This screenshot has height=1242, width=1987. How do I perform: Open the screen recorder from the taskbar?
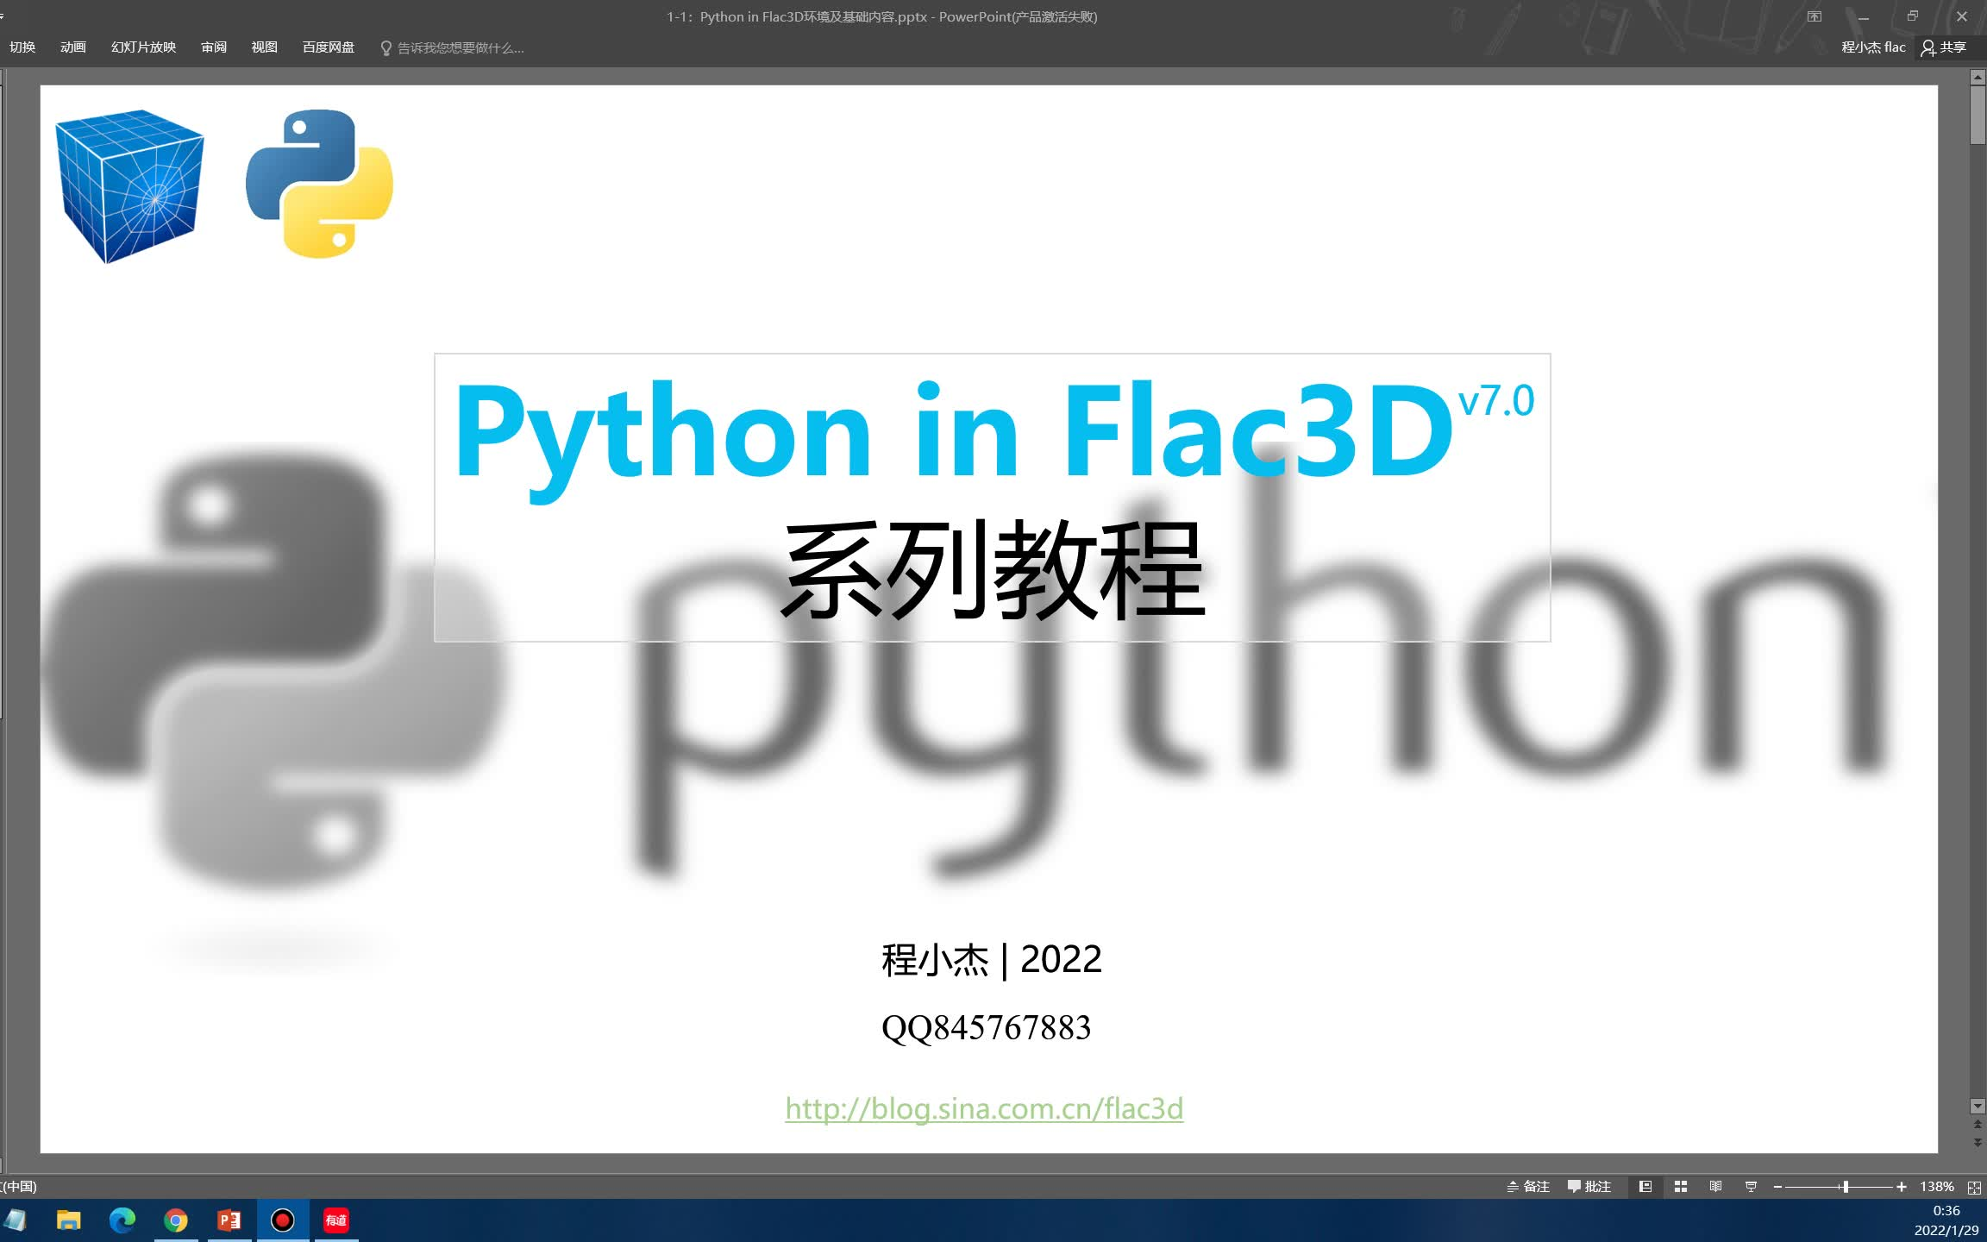pyautogui.click(x=283, y=1220)
